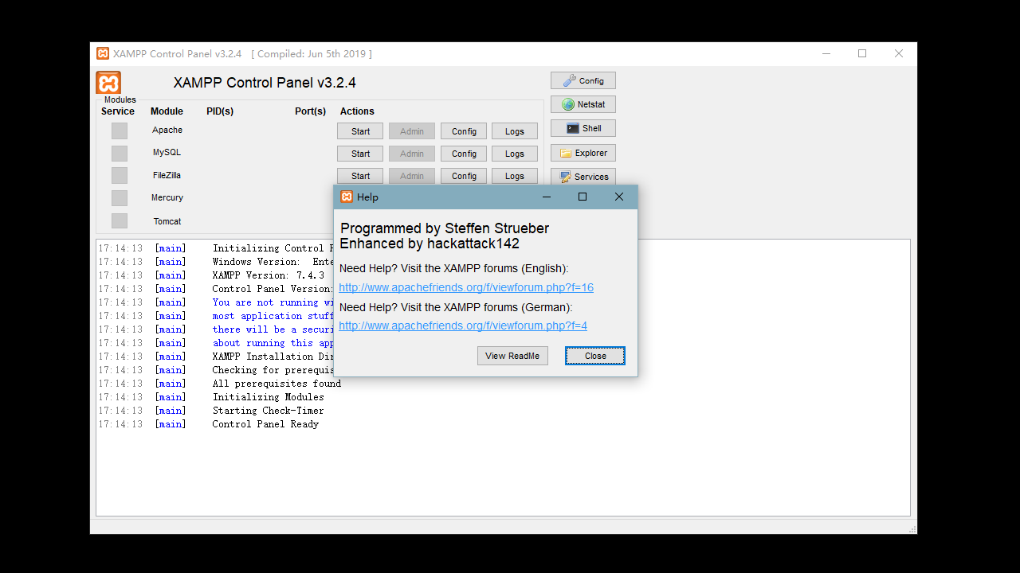The height and width of the screenshot is (573, 1020).
Task: Open Netstat with the globe icon
Action: (583, 105)
